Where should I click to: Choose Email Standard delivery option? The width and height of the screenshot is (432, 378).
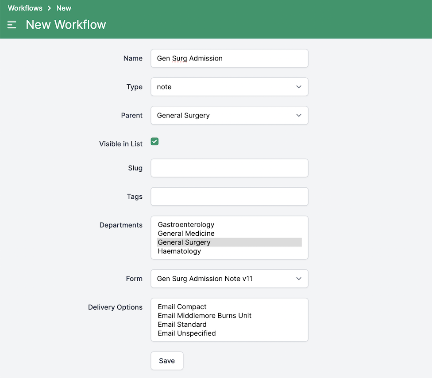click(182, 325)
